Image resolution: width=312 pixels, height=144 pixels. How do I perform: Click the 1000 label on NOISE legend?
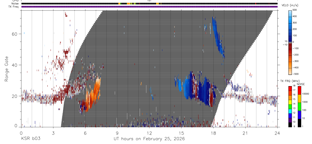pos(305,102)
